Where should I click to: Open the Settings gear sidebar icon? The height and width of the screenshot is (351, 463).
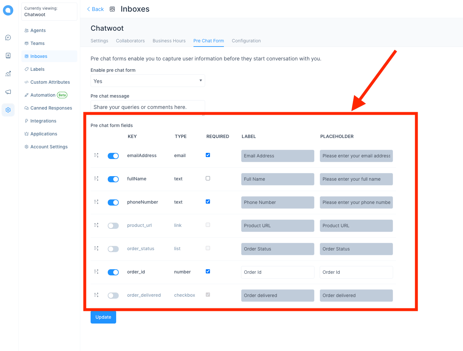[8, 110]
